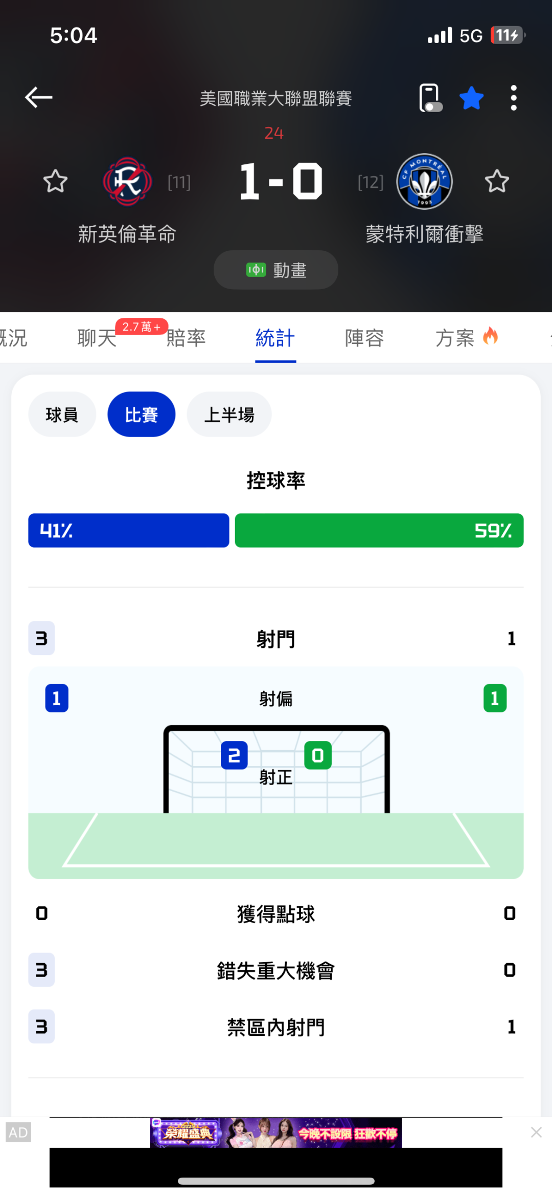Switch to the 賠率 tab
Screen dimensions: 552x1196
[186, 338]
